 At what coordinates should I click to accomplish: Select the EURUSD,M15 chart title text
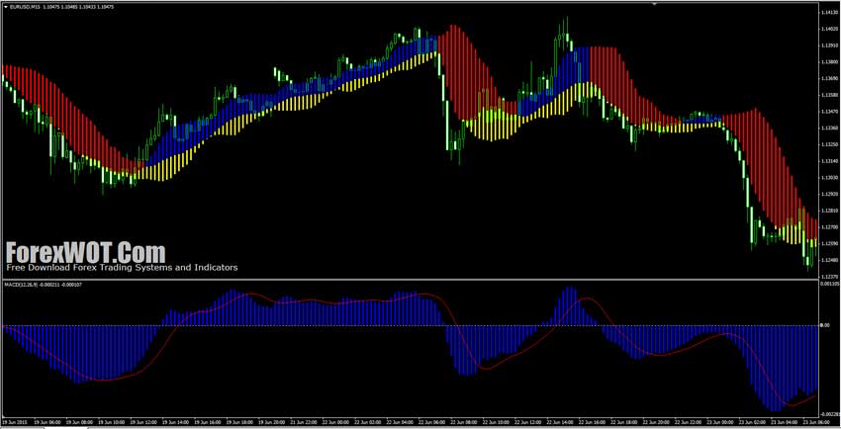click(23, 7)
